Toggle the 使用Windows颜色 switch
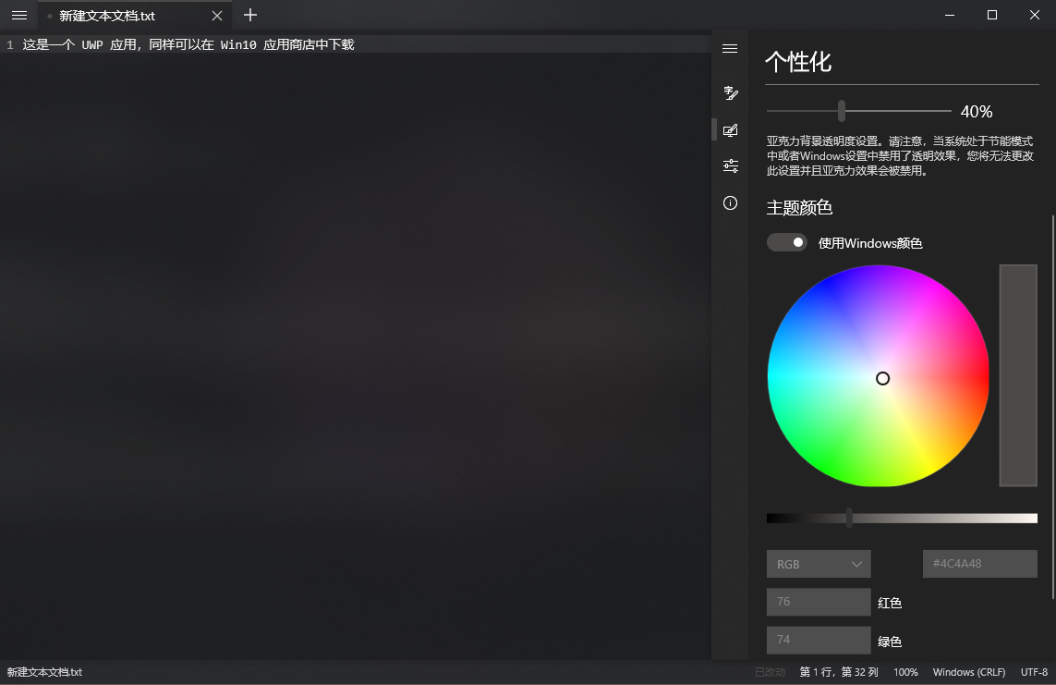Image resolution: width=1056 pixels, height=685 pixels. tap(787, 242)
